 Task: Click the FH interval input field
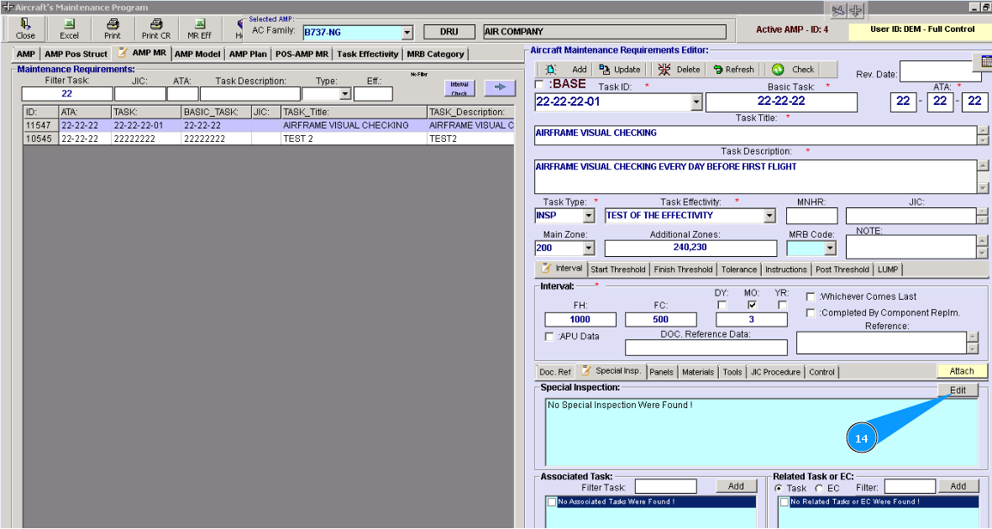(580, 320)
